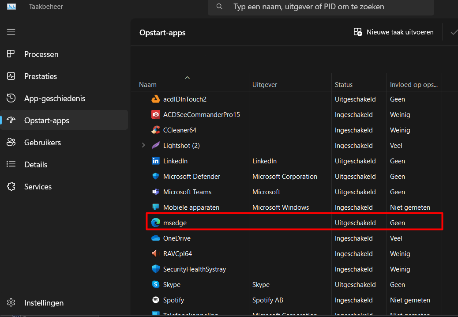
Task: Click the Skype app icon
Action: tap(155, 285)
